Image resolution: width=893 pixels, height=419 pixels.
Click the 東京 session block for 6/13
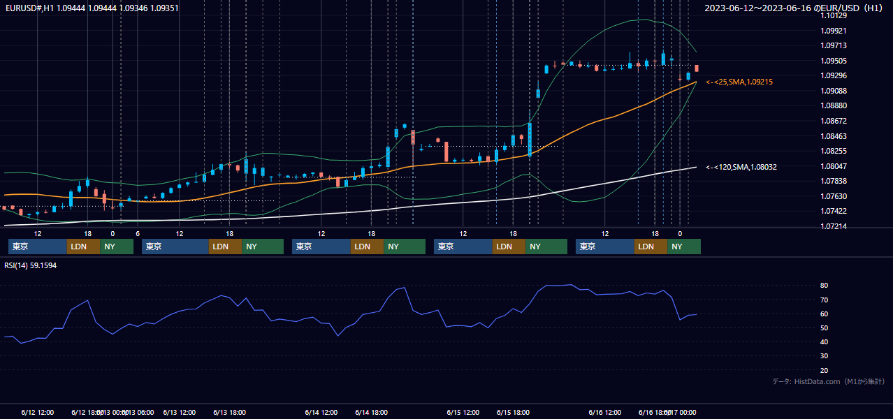[x=175, y=247]
